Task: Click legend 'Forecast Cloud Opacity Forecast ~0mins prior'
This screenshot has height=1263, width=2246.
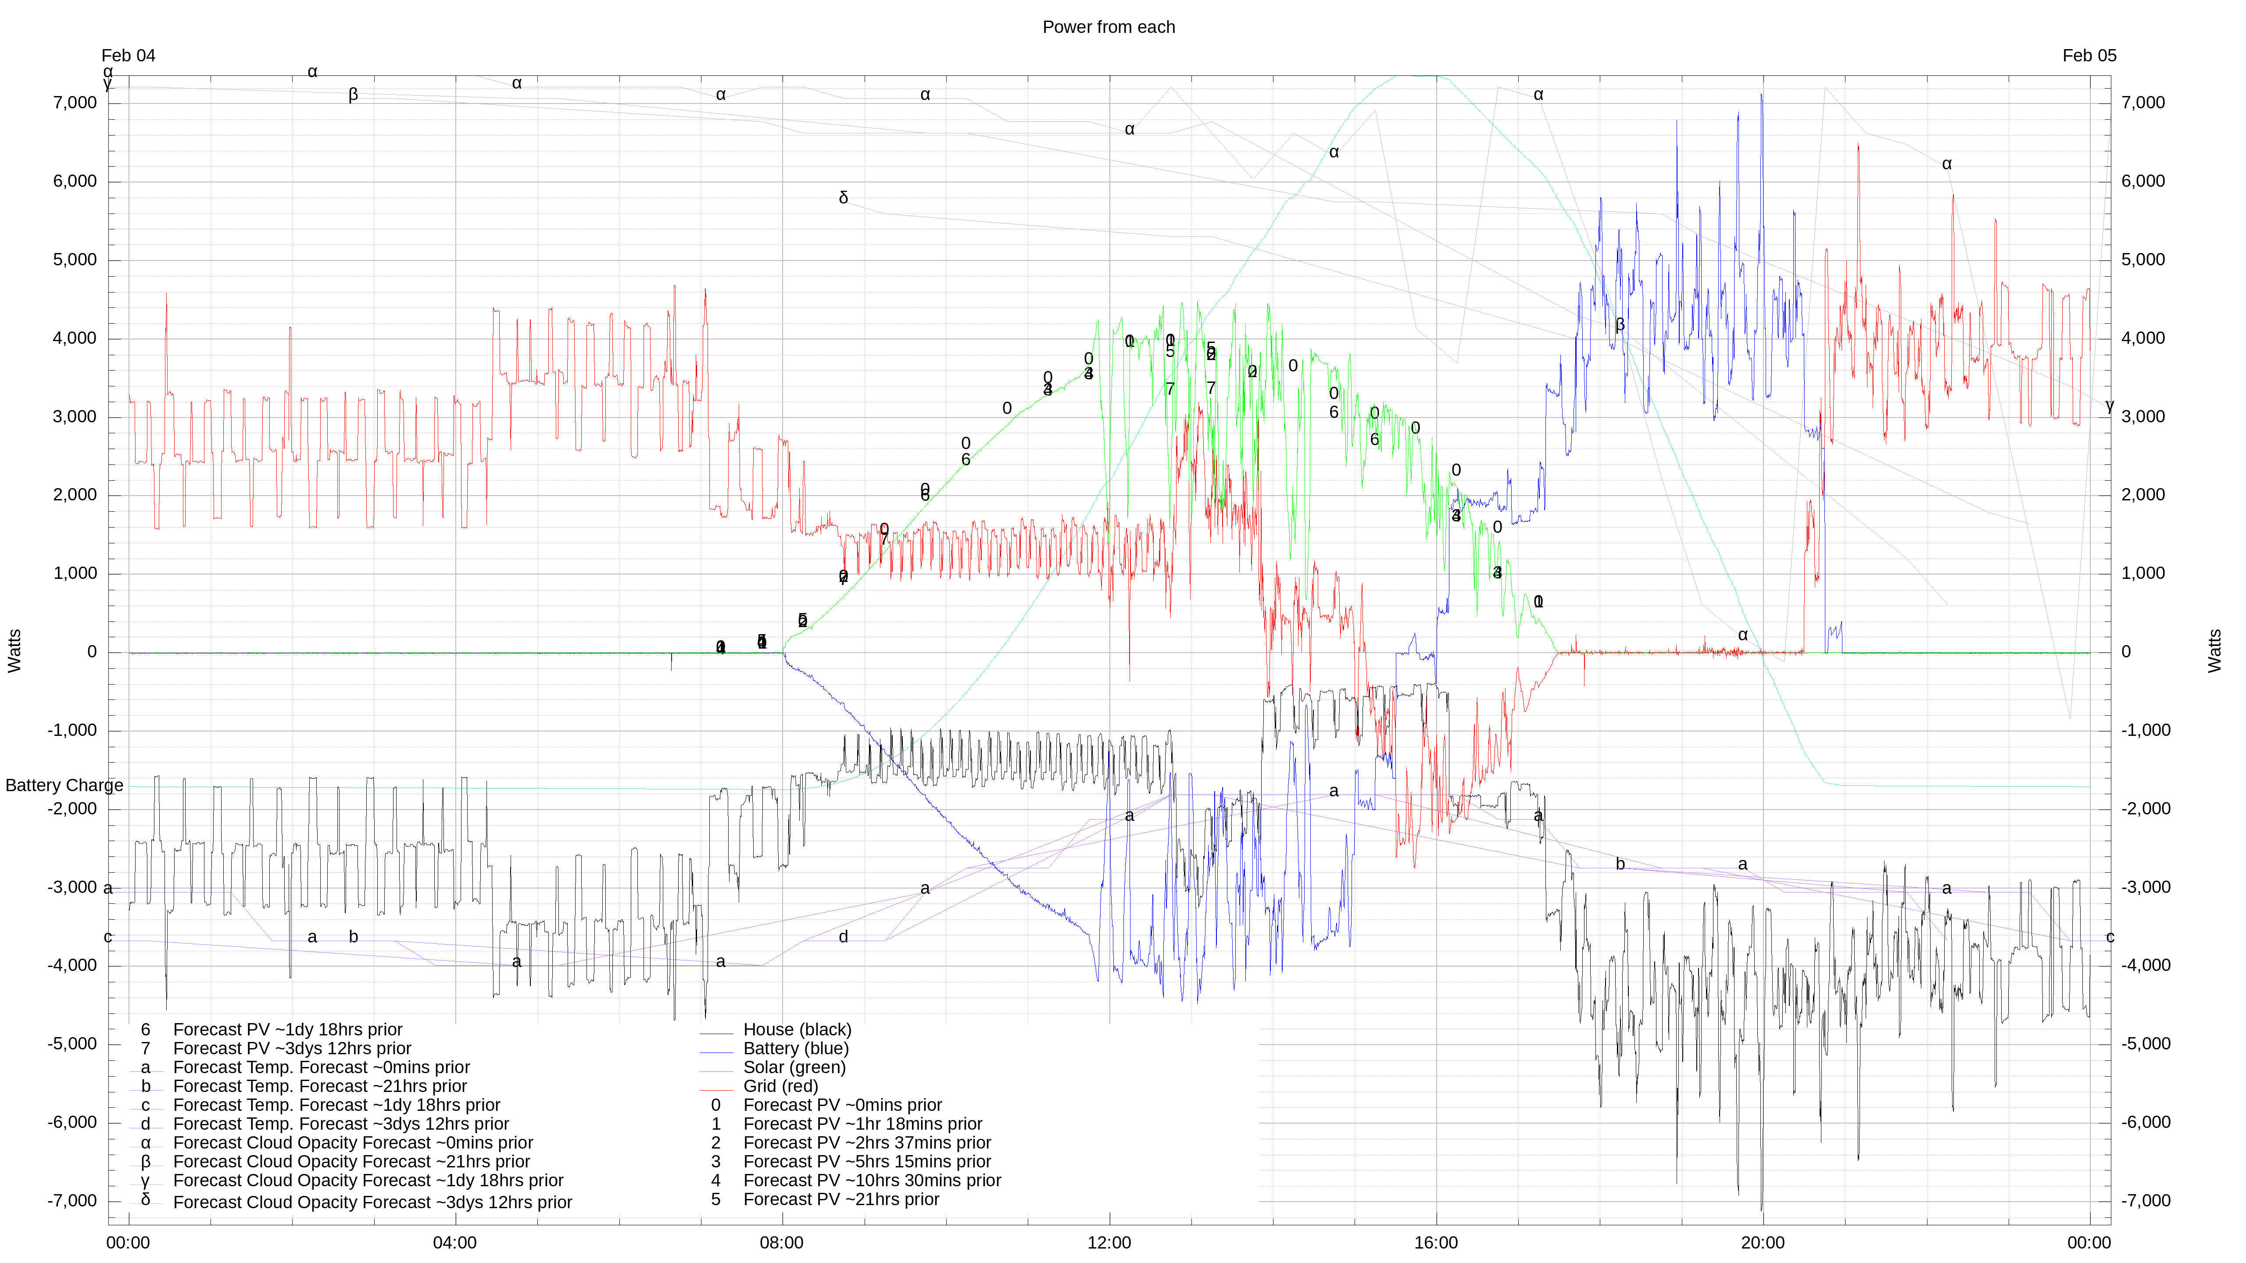Action: coord(353,1143)
